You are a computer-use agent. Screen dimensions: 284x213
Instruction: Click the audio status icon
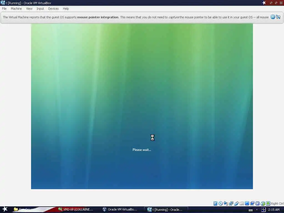point(226,203)
